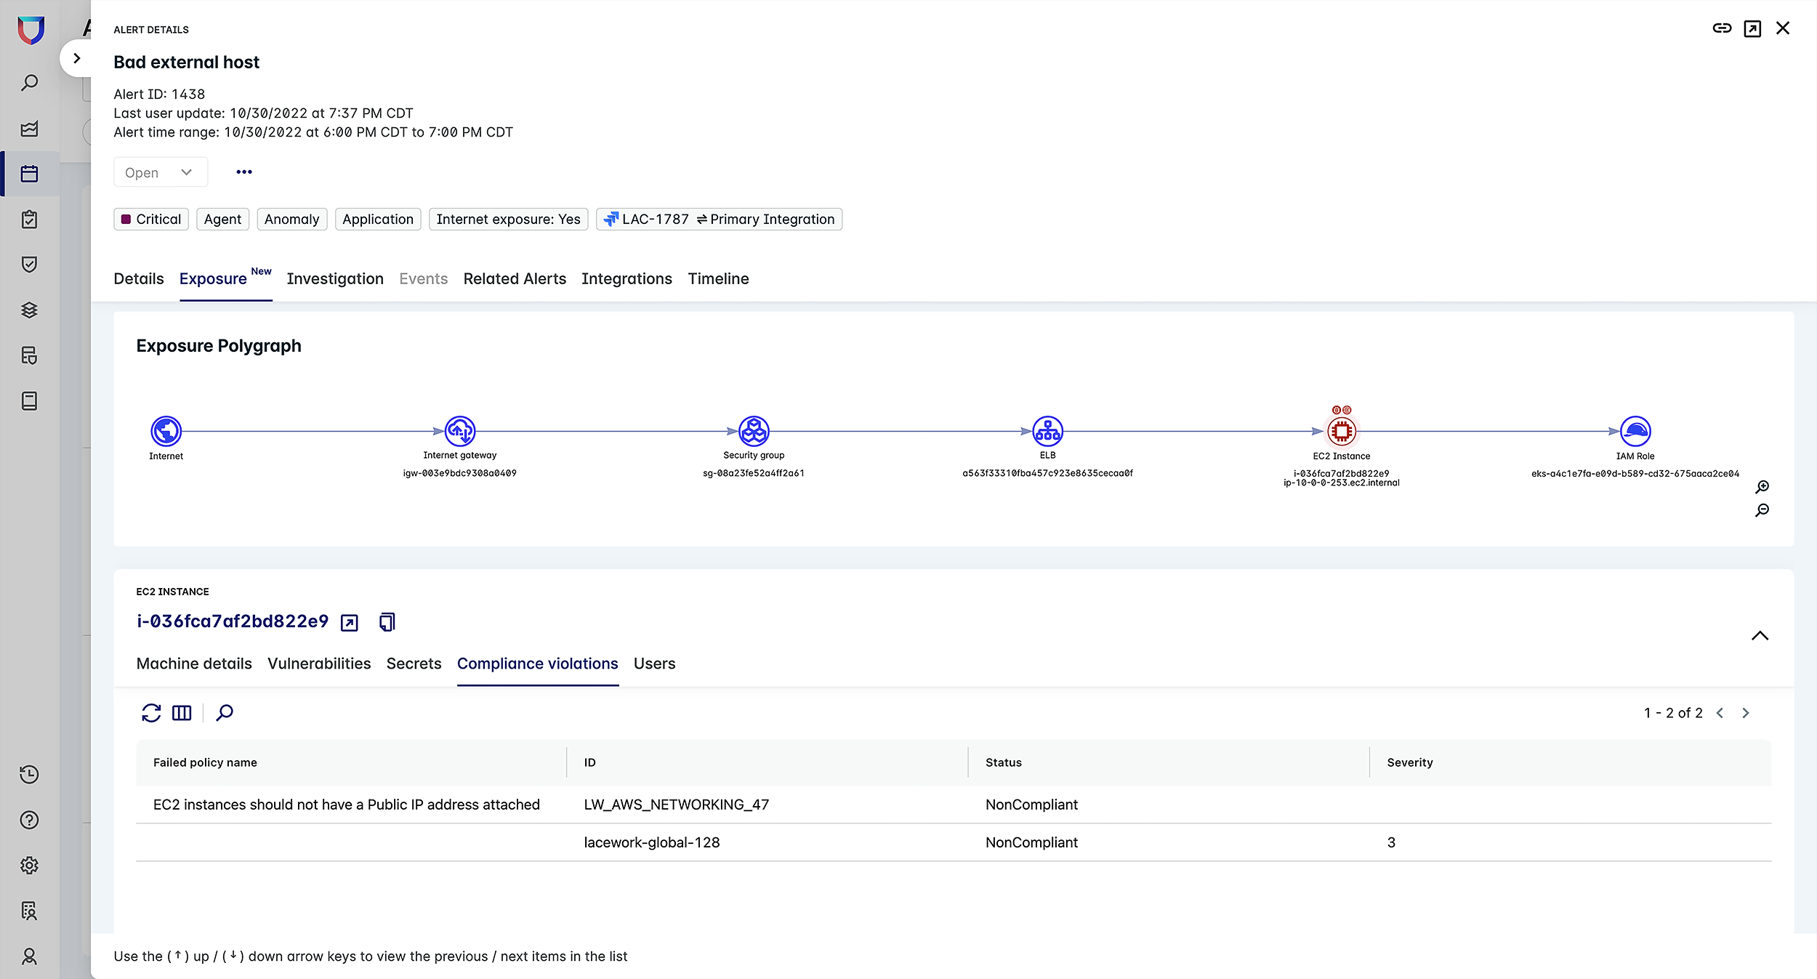Click the IAM Role node icon

pos(1635,431)
